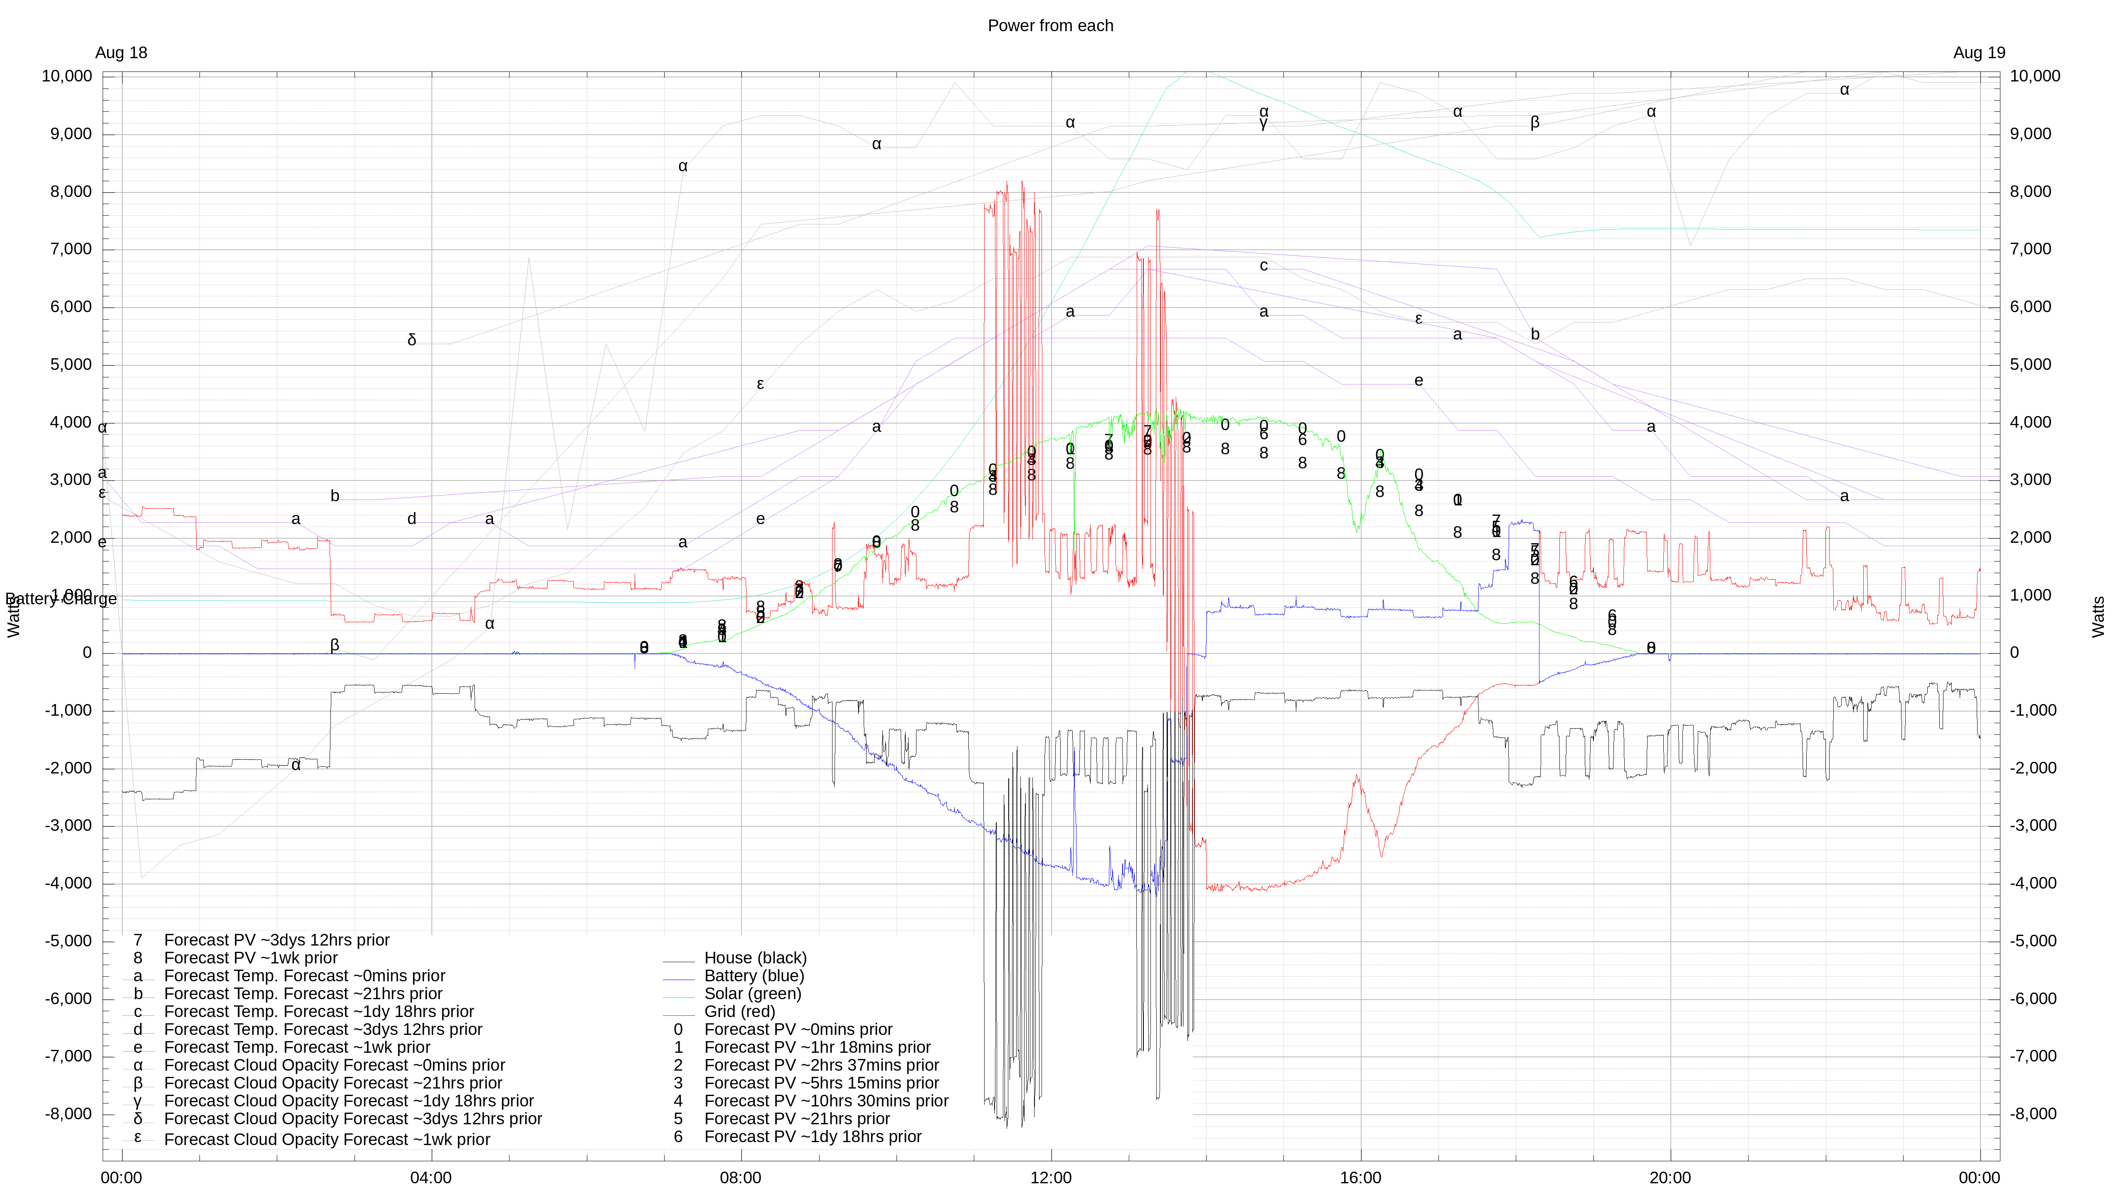Click the left axis '-8,000' label
This screenshot has height=1197, width=2128.
(69, 1113)
